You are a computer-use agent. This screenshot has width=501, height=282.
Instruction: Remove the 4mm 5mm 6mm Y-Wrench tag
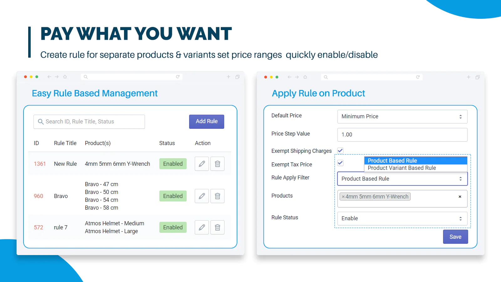[343, 197]
